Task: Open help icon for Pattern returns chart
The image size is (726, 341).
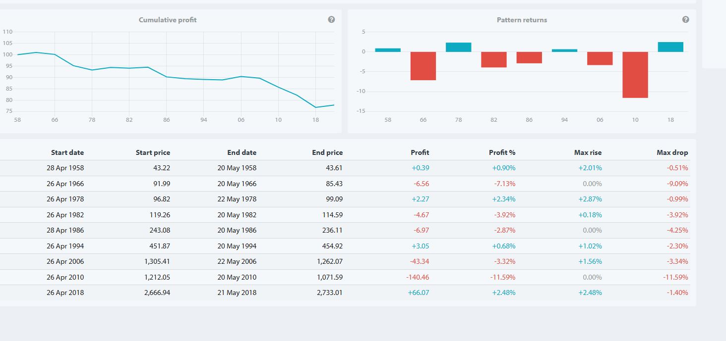Action: click(x=685, y=20)
